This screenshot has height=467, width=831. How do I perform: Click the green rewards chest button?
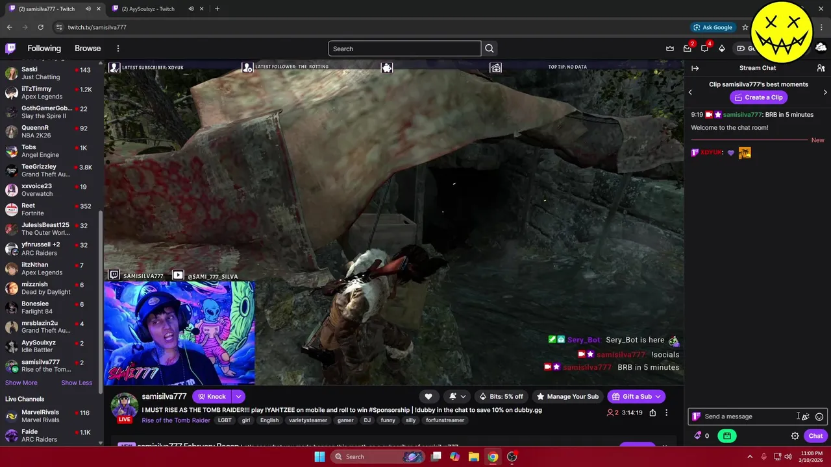pyautogui.click(x=726, y=436)
